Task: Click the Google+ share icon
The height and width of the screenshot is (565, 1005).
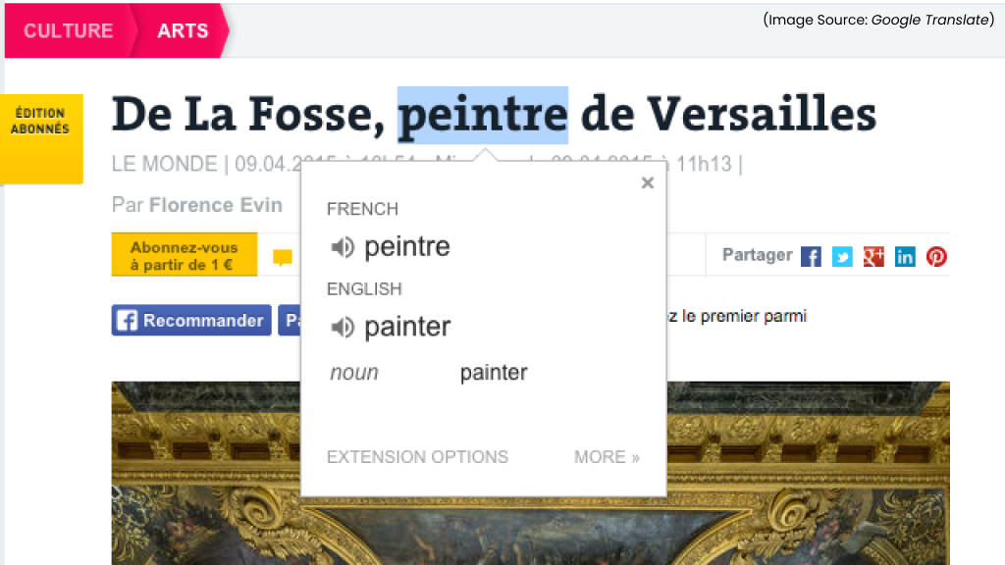Action: (x=873, y=257)
